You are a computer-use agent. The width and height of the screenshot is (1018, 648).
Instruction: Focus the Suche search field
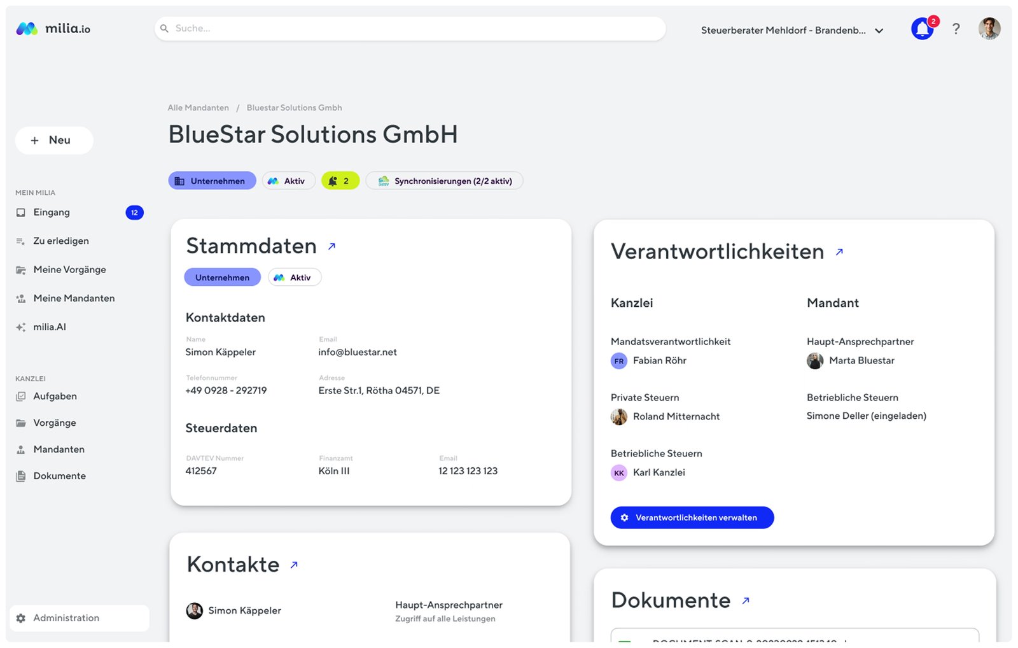pyautogui.click(x=410, y=29)
